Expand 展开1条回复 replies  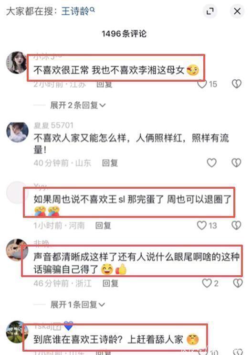(x=78, y=304)
